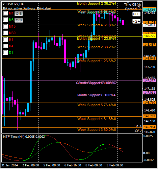Select the orange 148.457 price label
Image resolution: width=158 pixels, height=169 pixels.
coord(149,45)
